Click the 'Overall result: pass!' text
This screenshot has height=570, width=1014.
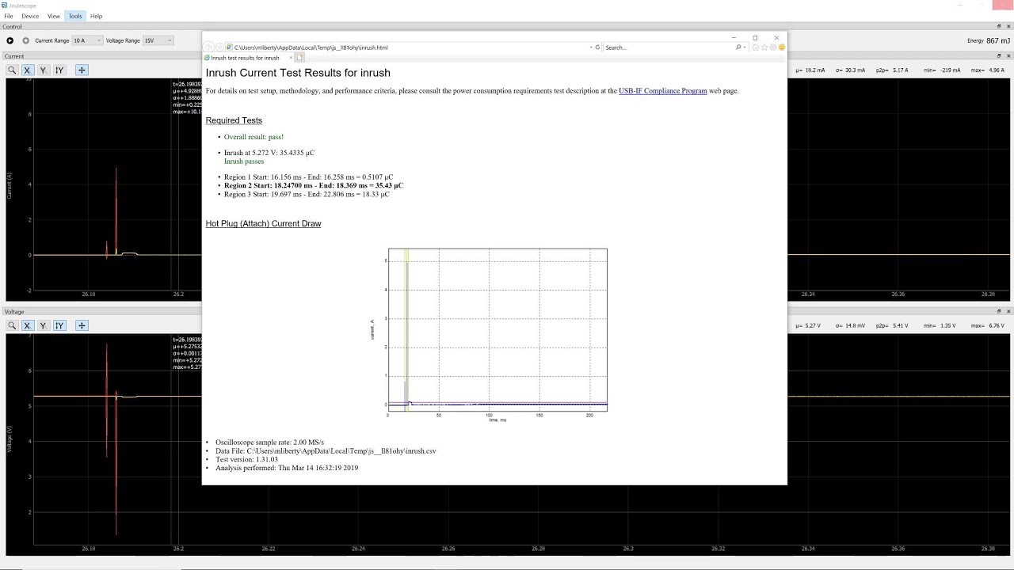pos(253,137)
